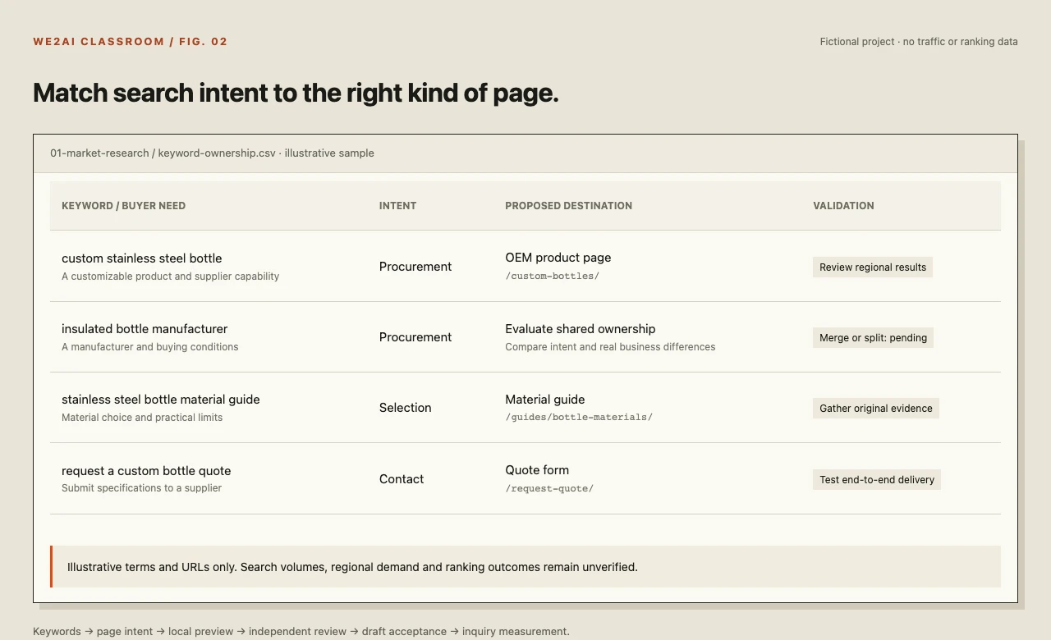Click the "Contact" intent cell

click(x=402, y=479)
